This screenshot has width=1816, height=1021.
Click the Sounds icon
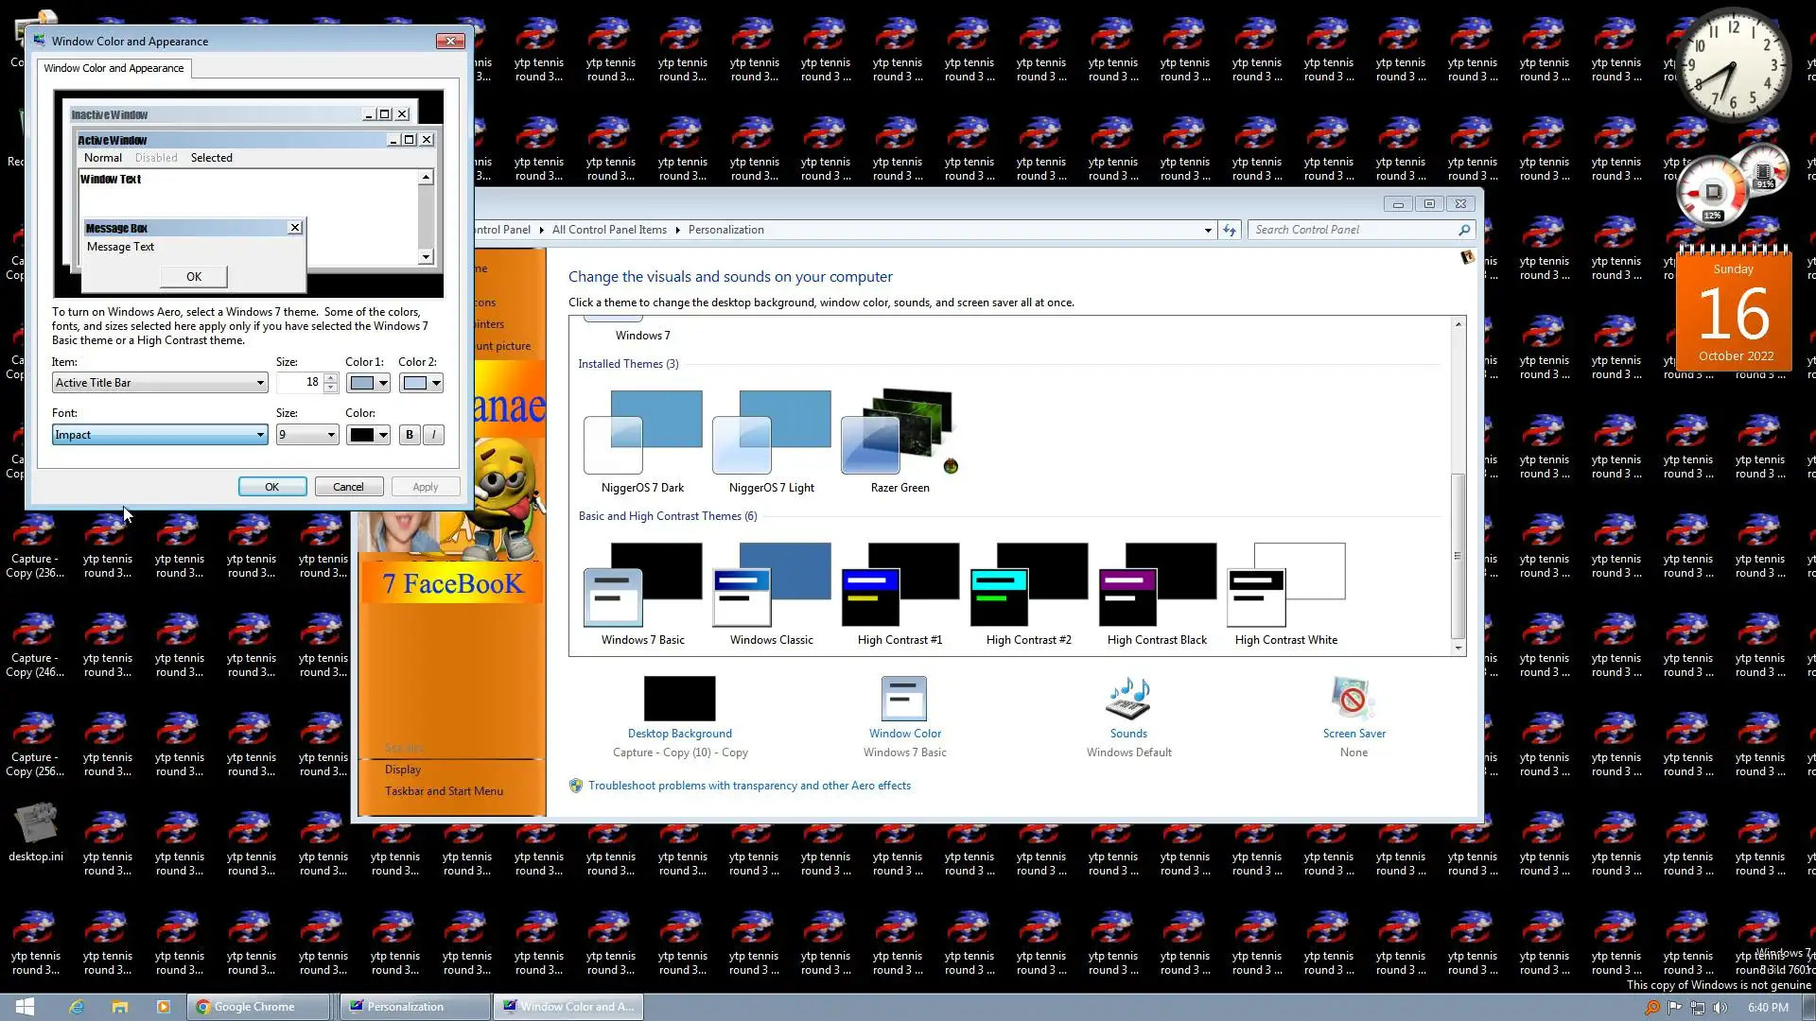click(1127, 699)
